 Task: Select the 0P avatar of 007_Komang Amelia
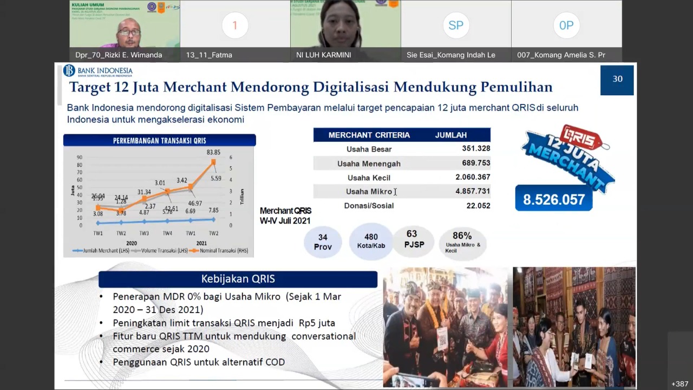point(566,25)
